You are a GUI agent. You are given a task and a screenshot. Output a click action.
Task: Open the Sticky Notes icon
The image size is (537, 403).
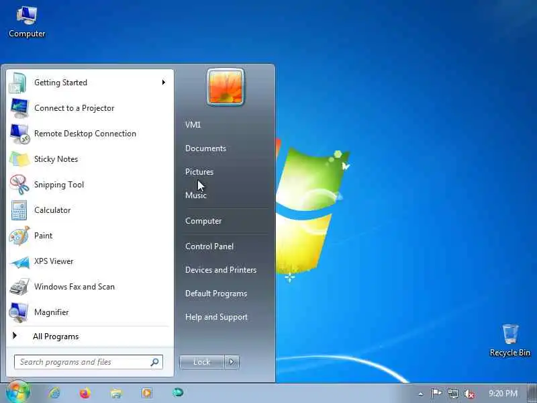tap(19, 159)
